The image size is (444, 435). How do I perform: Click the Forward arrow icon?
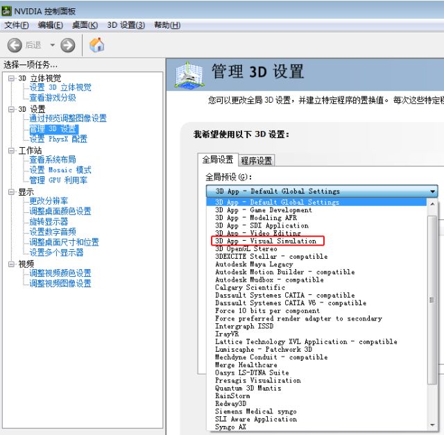pyautogui.click(x=68, y=45)
